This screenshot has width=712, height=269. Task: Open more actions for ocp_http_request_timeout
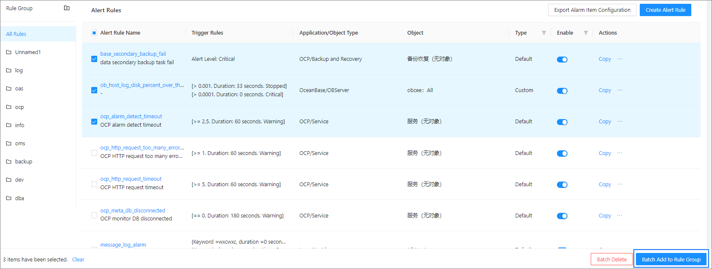pos(619,185)
